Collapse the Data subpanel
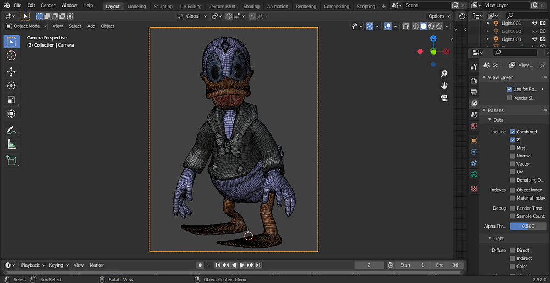This screenshot has width=550, height=283. click(490, 120)
